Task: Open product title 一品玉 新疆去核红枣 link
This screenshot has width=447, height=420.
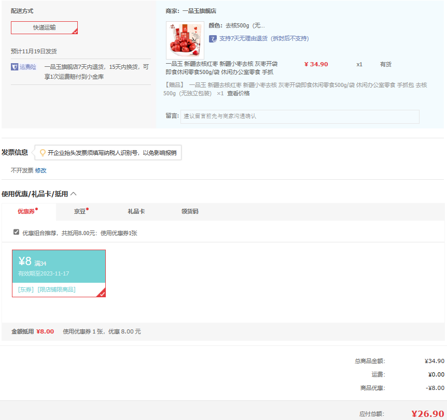Action: pos(221,68)
